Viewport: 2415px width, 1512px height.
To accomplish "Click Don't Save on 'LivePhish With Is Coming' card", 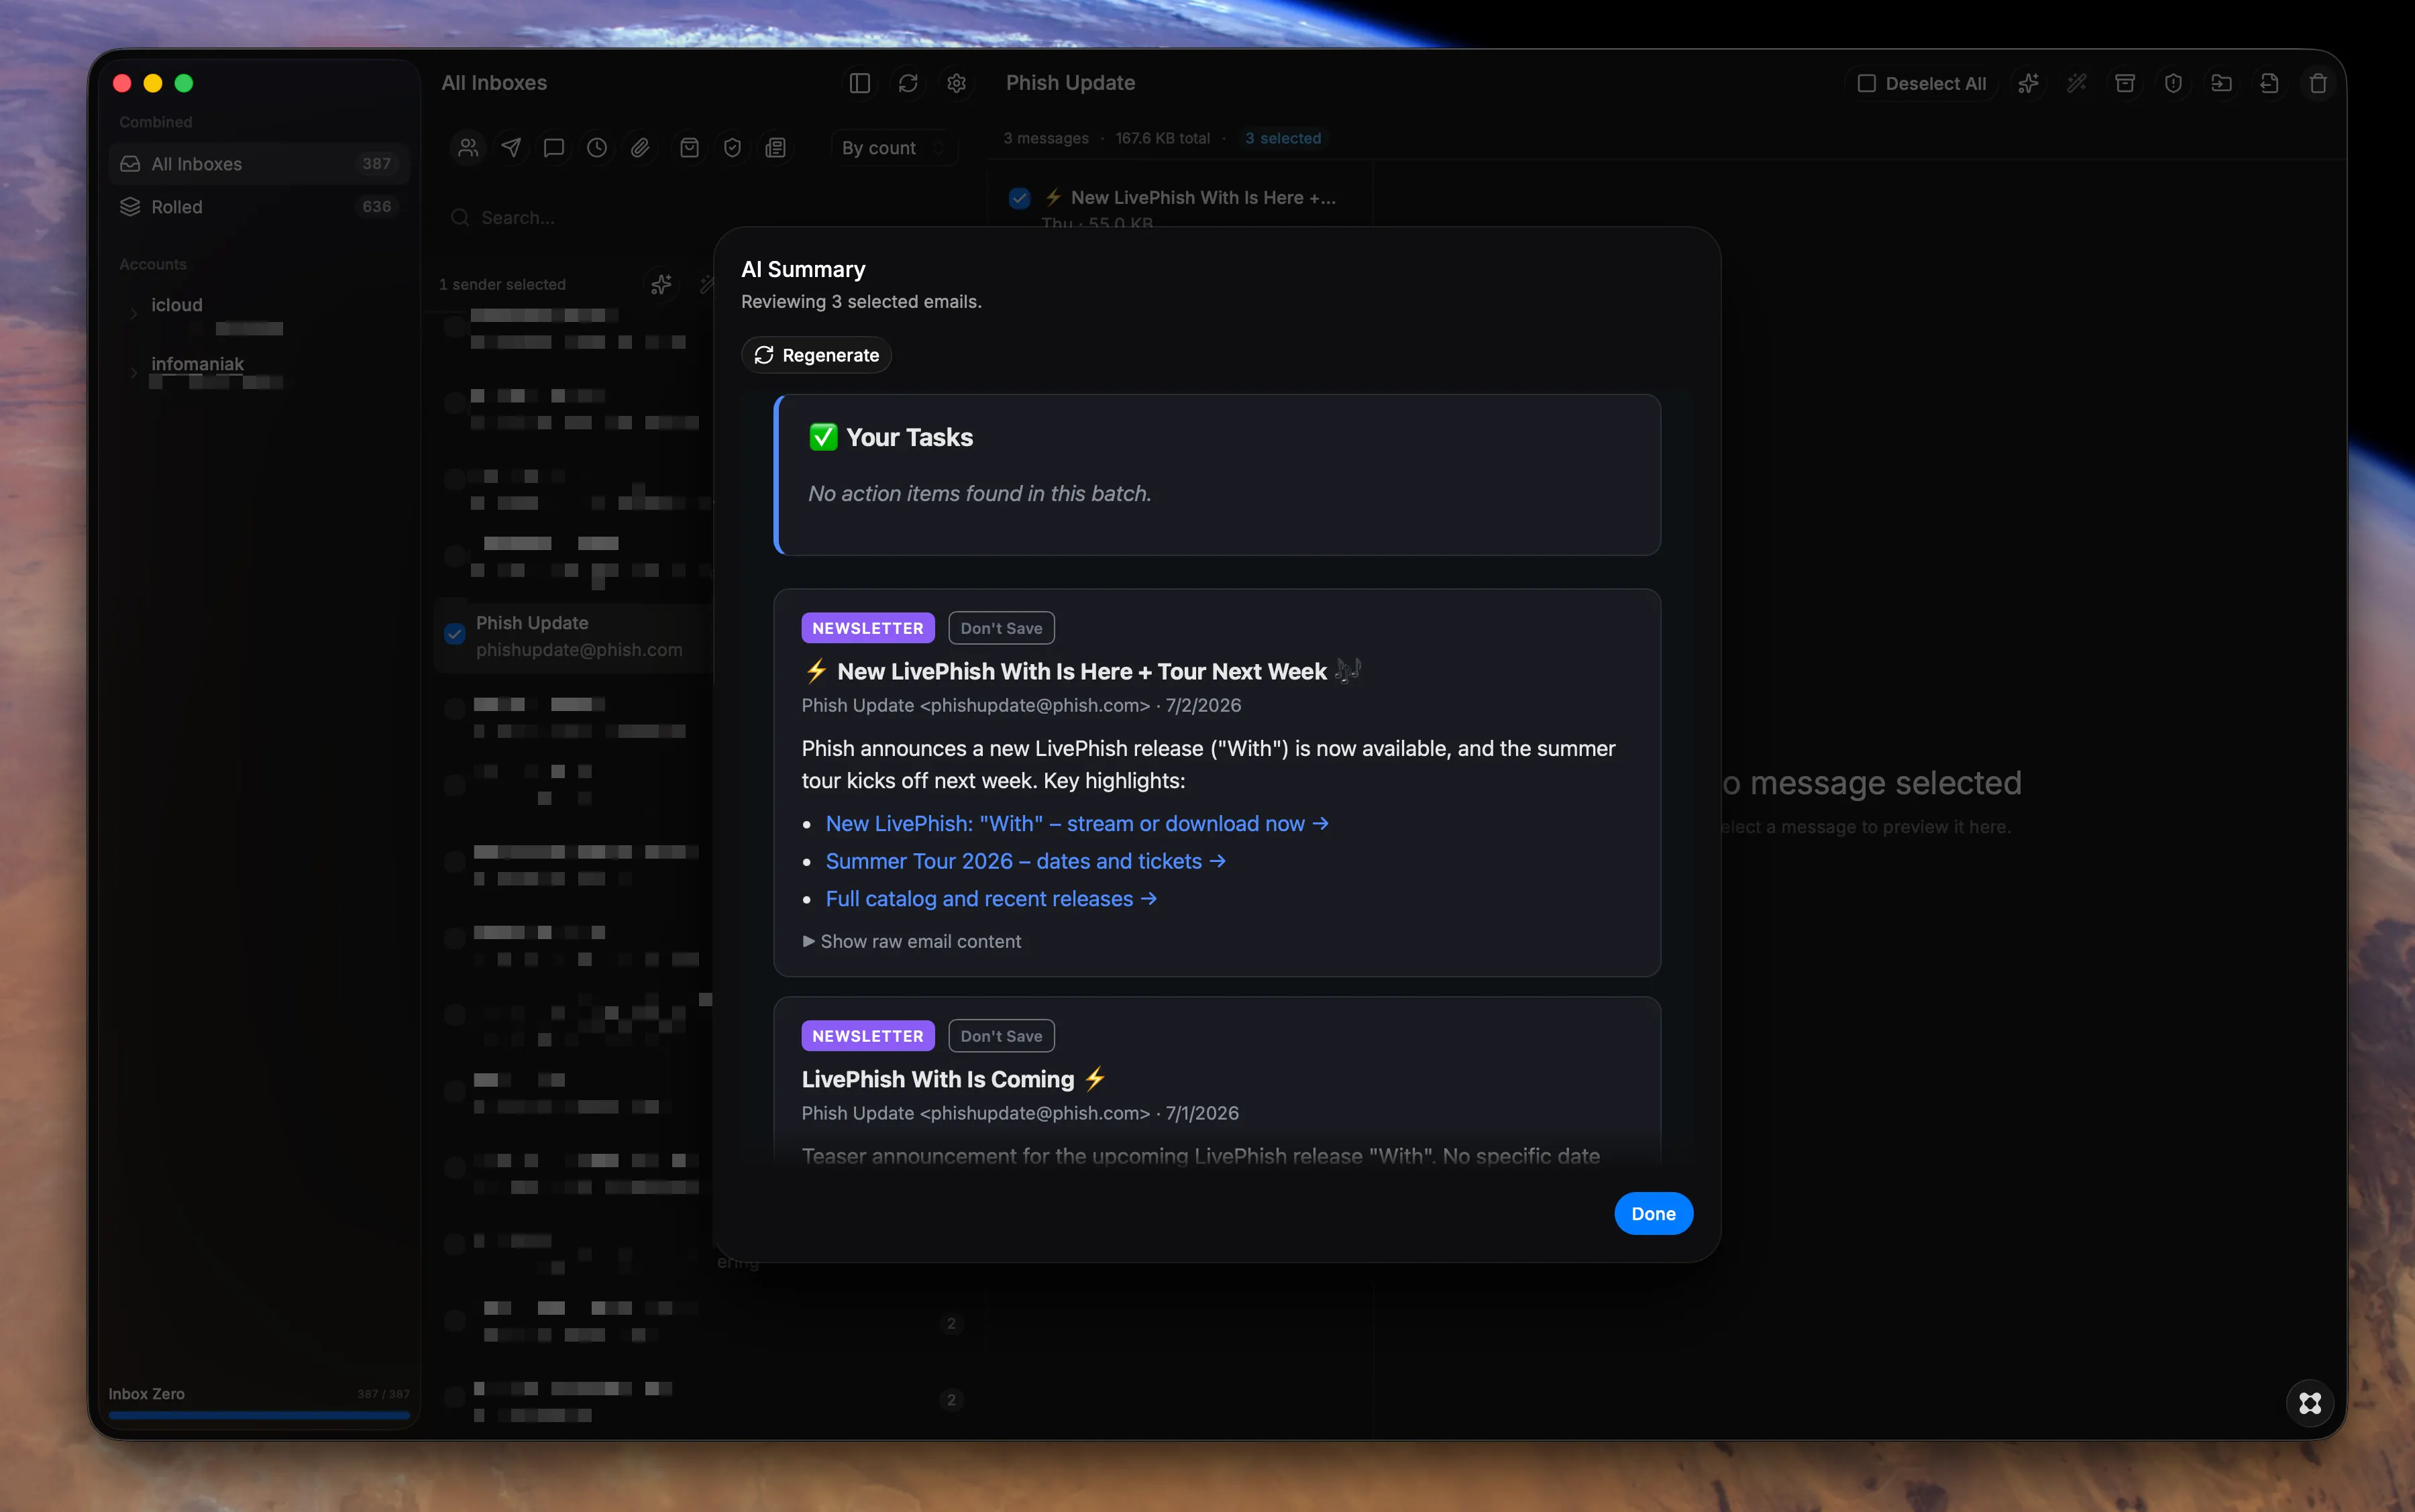I will (1001, 1036).
